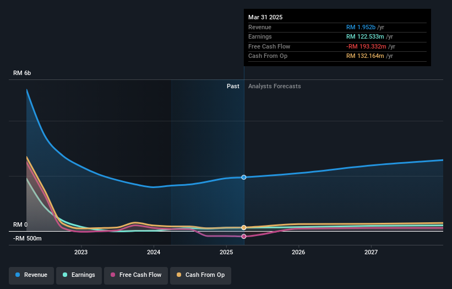Click the RM 1.952b revenue value

click(x=361, y=27)
